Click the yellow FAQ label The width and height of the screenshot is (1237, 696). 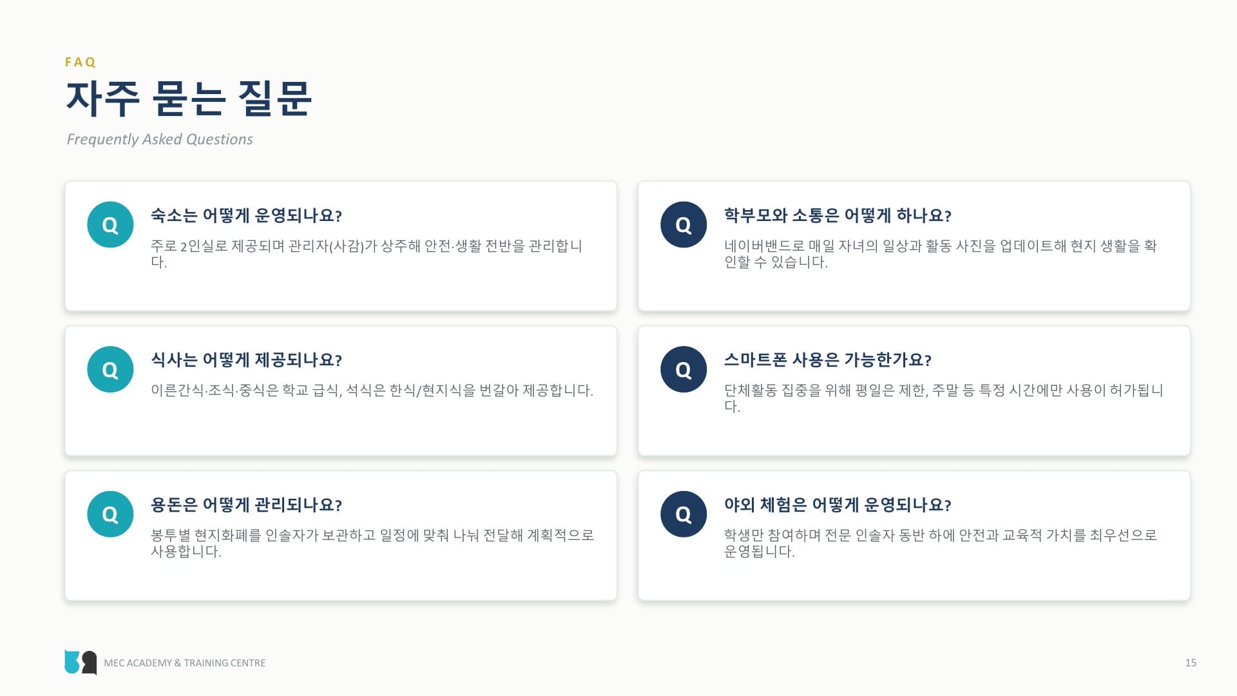coord(81,62)
